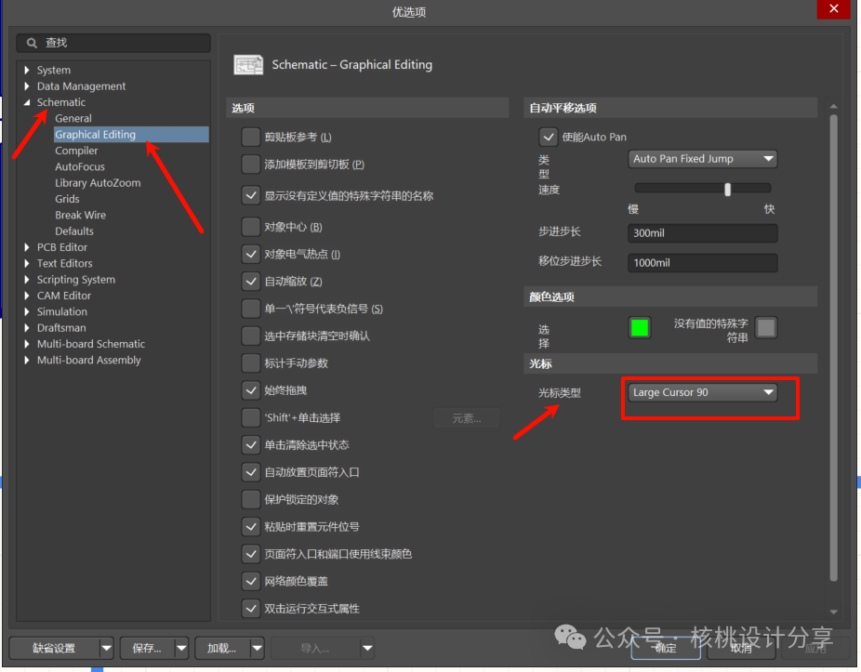The width and height of the screenshot is (861, 672).
Task: Click the green 选择 color swatch
Action: [640, 327]
